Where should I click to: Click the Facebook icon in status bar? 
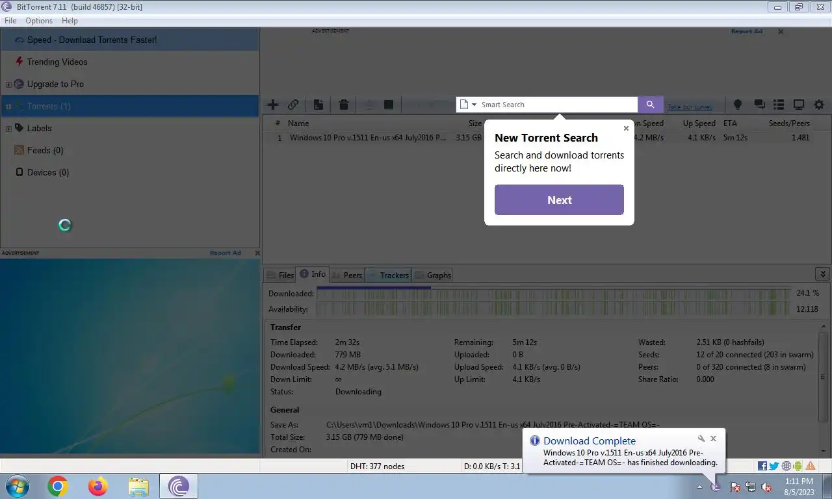762,466
